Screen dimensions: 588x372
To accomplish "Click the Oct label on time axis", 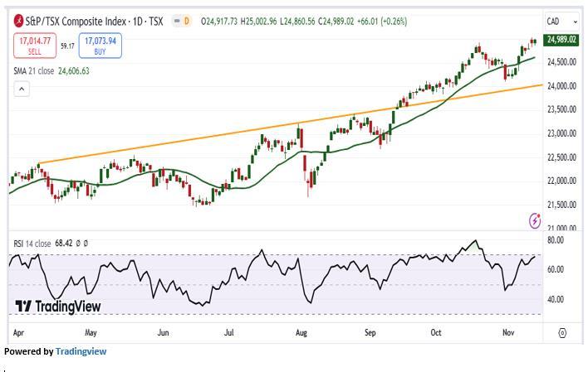I will click(436, 332).
